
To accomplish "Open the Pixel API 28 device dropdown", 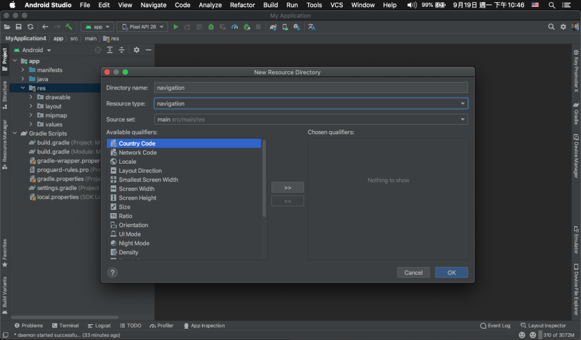I will click(x=142, y=27).
